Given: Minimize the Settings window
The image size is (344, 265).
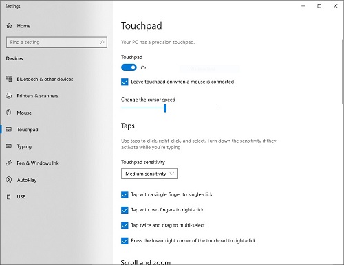Looking at the screenshot, I should (303, 6).
